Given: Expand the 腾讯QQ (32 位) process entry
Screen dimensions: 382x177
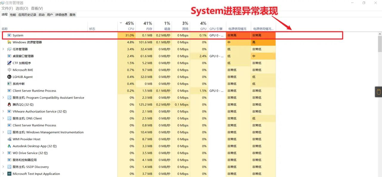Looking at the screenshot, I should [x=3, y=105].
